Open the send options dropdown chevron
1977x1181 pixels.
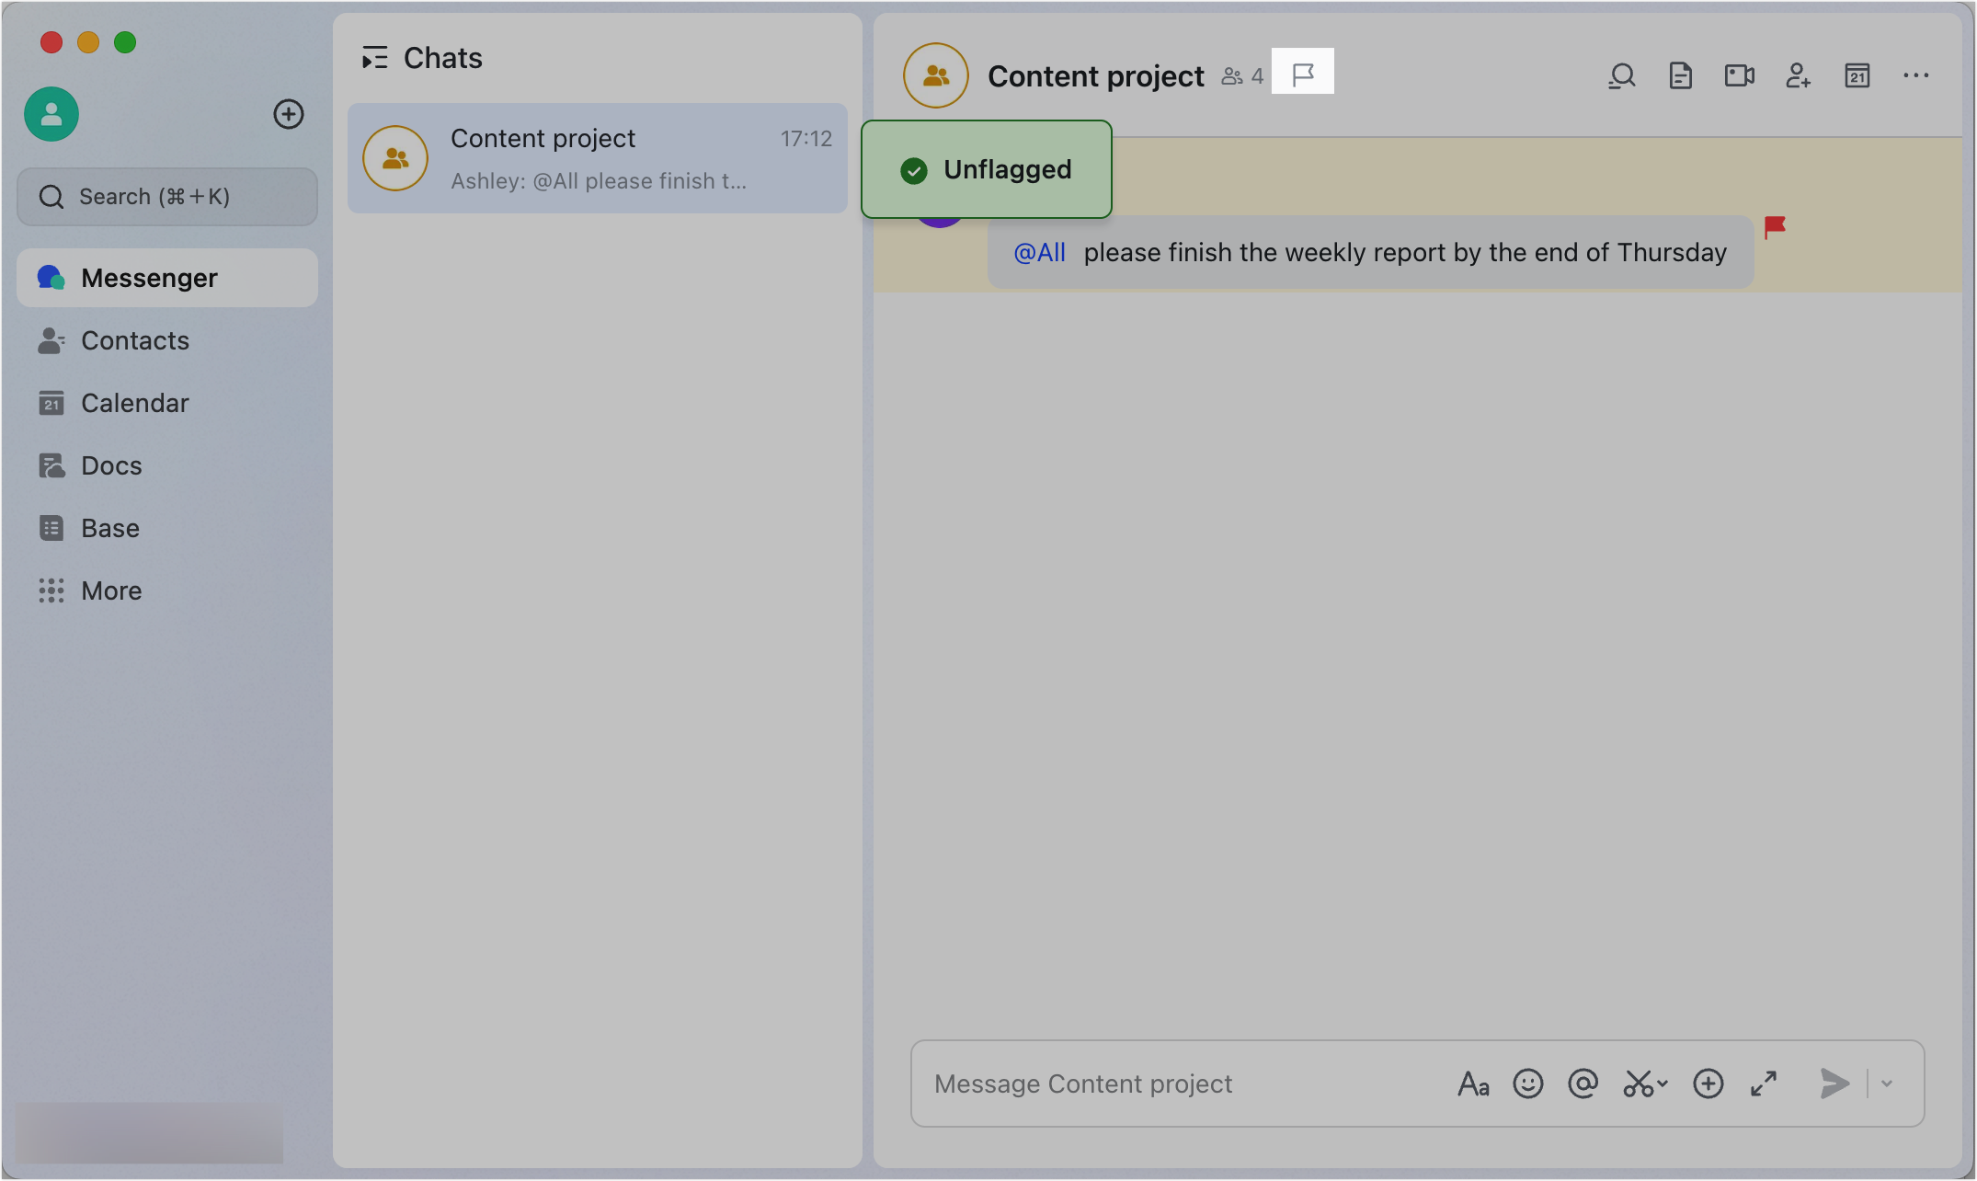[x=1886, y=1084]
